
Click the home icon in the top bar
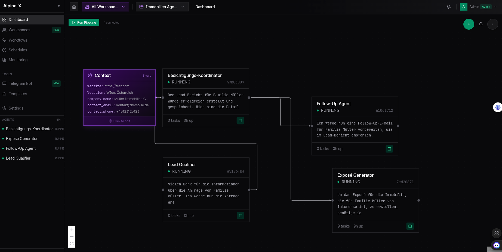(74, 7)
